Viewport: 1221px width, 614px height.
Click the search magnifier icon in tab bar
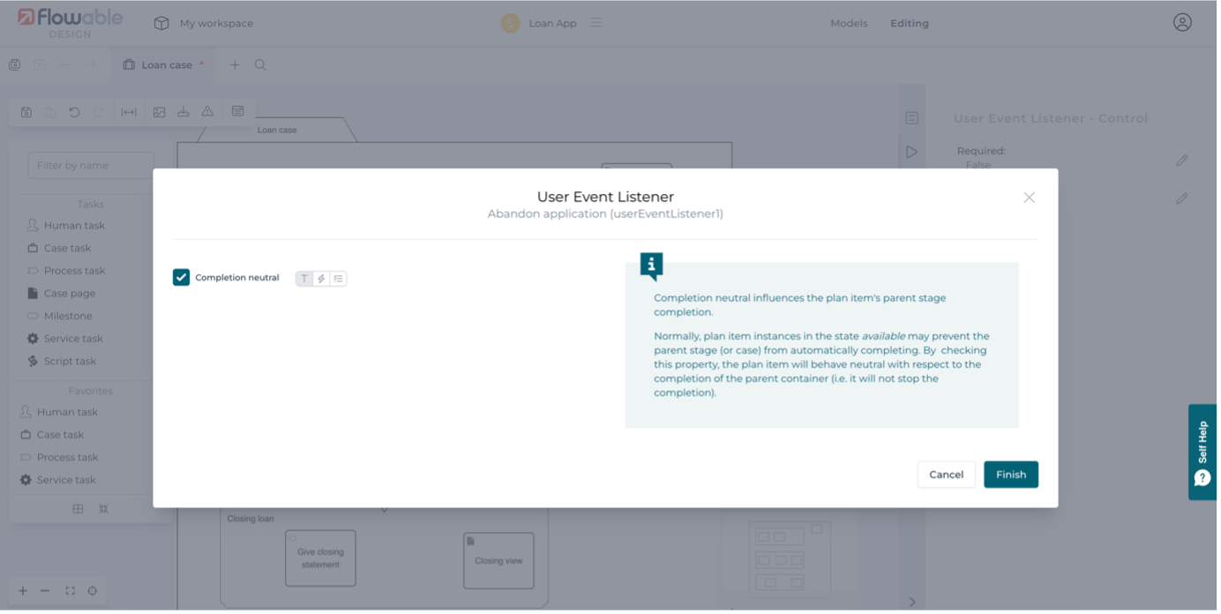[x=260, y=65]
